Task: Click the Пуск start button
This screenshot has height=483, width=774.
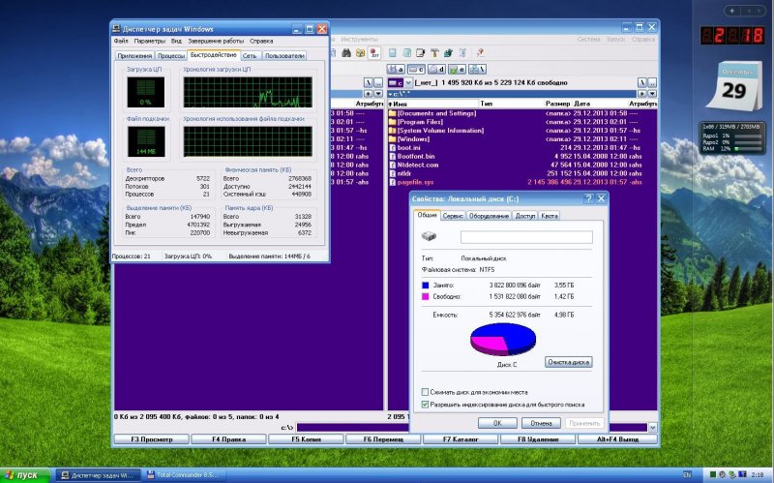Action: tap(24, 475)
